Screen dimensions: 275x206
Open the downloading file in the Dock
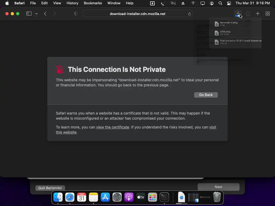[x=181, y=197]
